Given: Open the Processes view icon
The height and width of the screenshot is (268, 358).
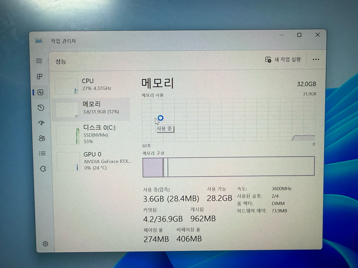Looking at the screenshot, I should pyautogui.click(x=39, y=76).
